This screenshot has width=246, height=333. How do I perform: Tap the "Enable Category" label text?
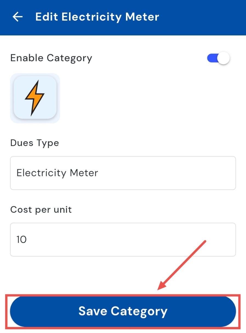click(51, 58)
